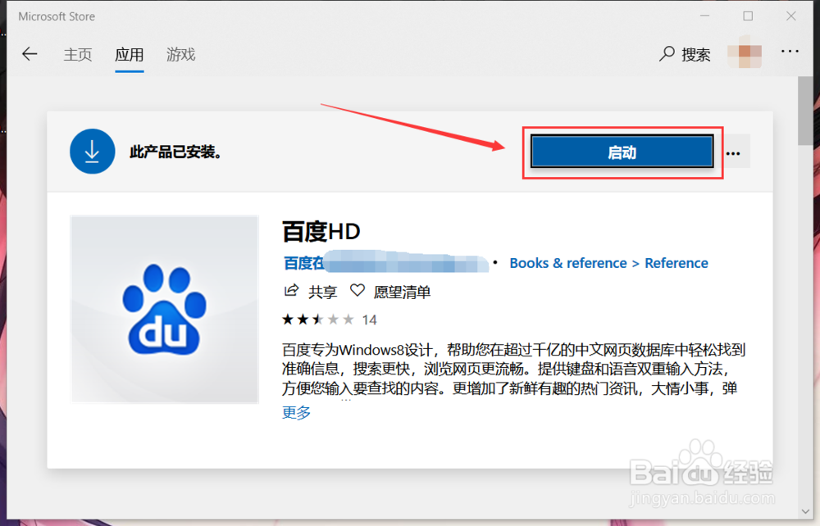Click the 此产品已安装 status text
The image size is (820, 526).
[175, 152]
